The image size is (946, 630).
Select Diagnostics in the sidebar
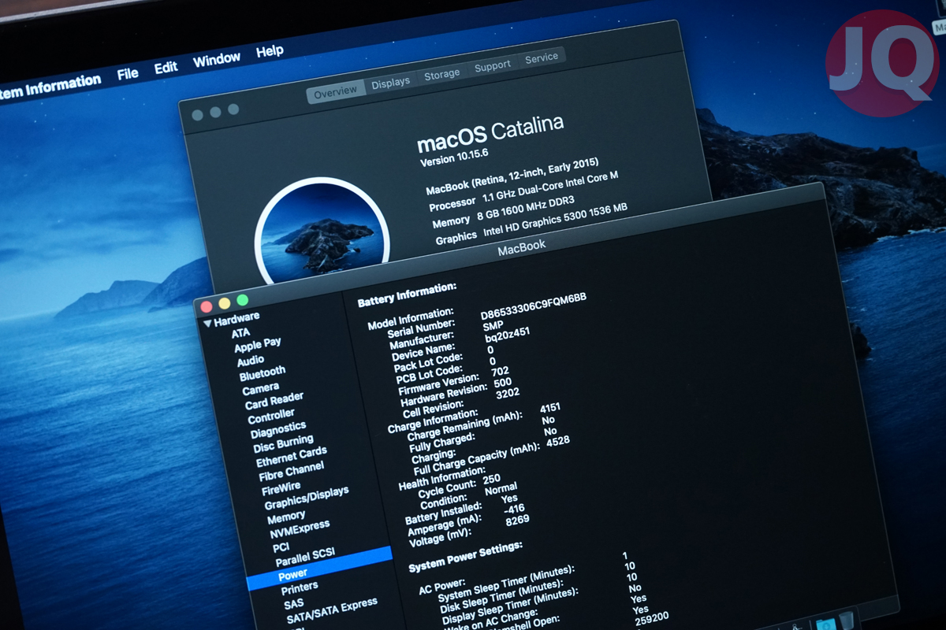(x=277, y=430)
